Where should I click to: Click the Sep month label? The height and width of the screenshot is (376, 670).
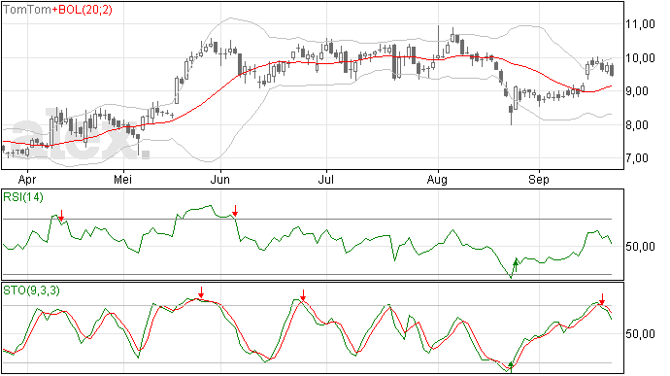tap(538, 180)
